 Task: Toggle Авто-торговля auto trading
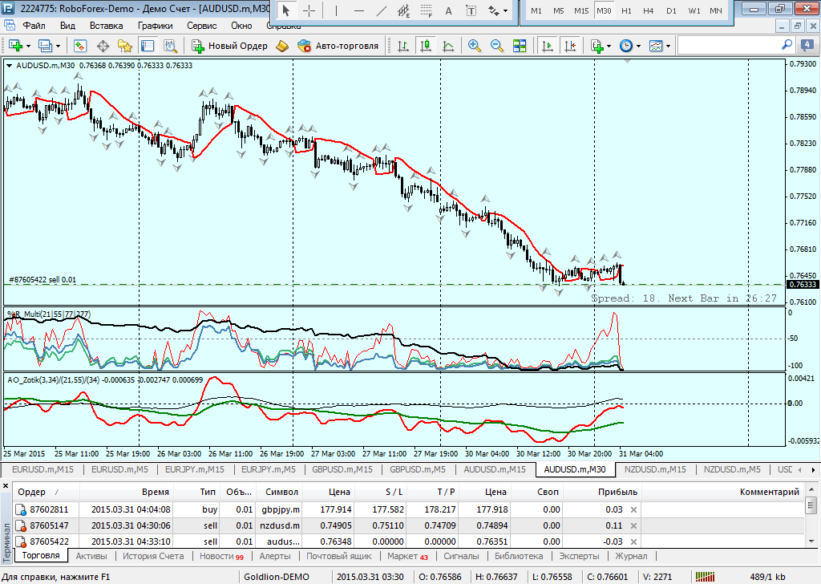pos(338,46)
